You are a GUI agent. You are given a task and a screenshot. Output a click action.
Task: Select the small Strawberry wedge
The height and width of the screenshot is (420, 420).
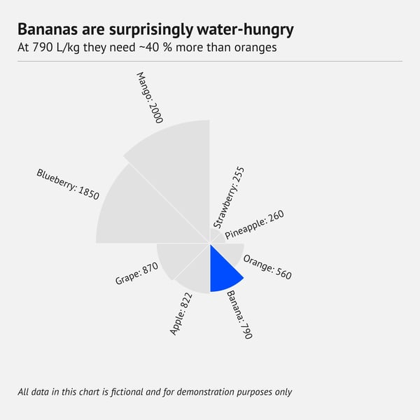[215, 236]
